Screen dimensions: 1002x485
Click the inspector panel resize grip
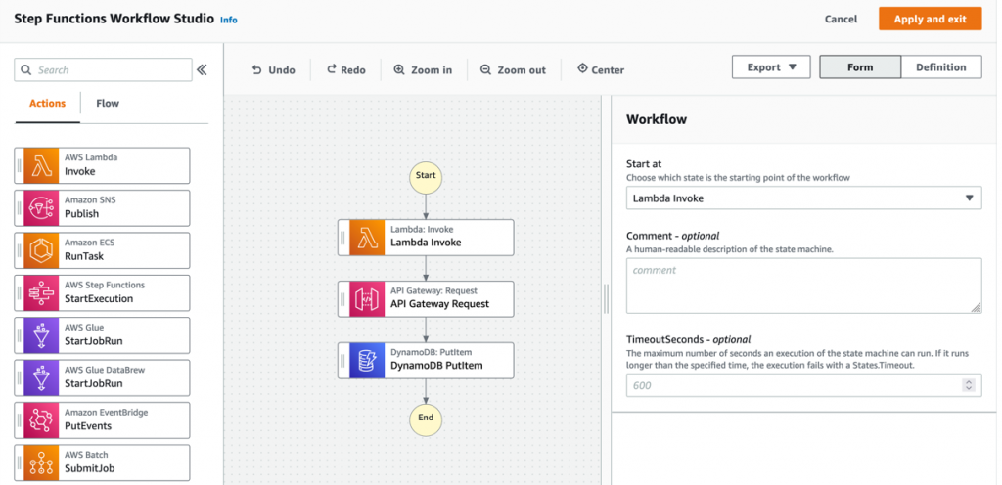[606, 298]
